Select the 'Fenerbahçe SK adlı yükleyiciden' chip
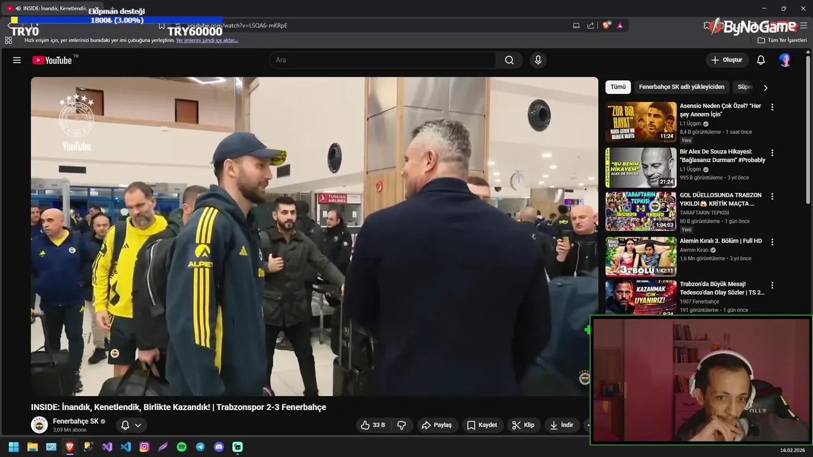 tap(682, 87)
